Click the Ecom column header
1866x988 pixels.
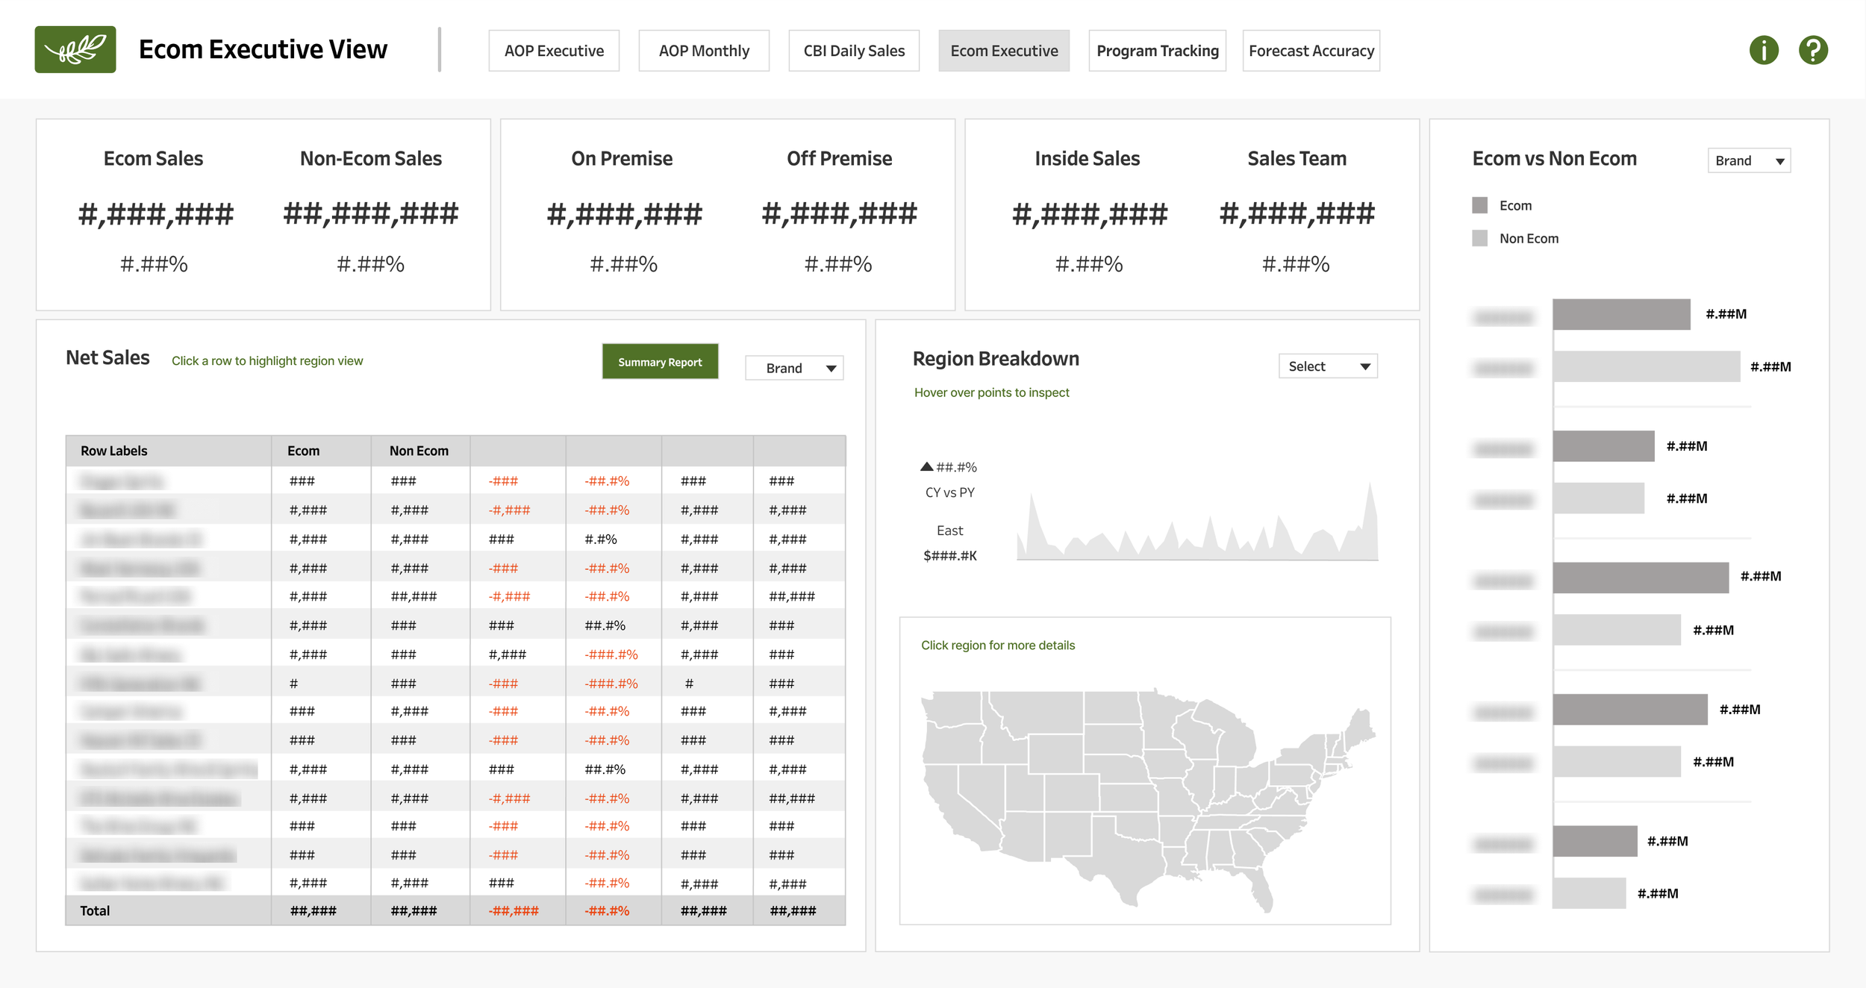tap(304, 451)
